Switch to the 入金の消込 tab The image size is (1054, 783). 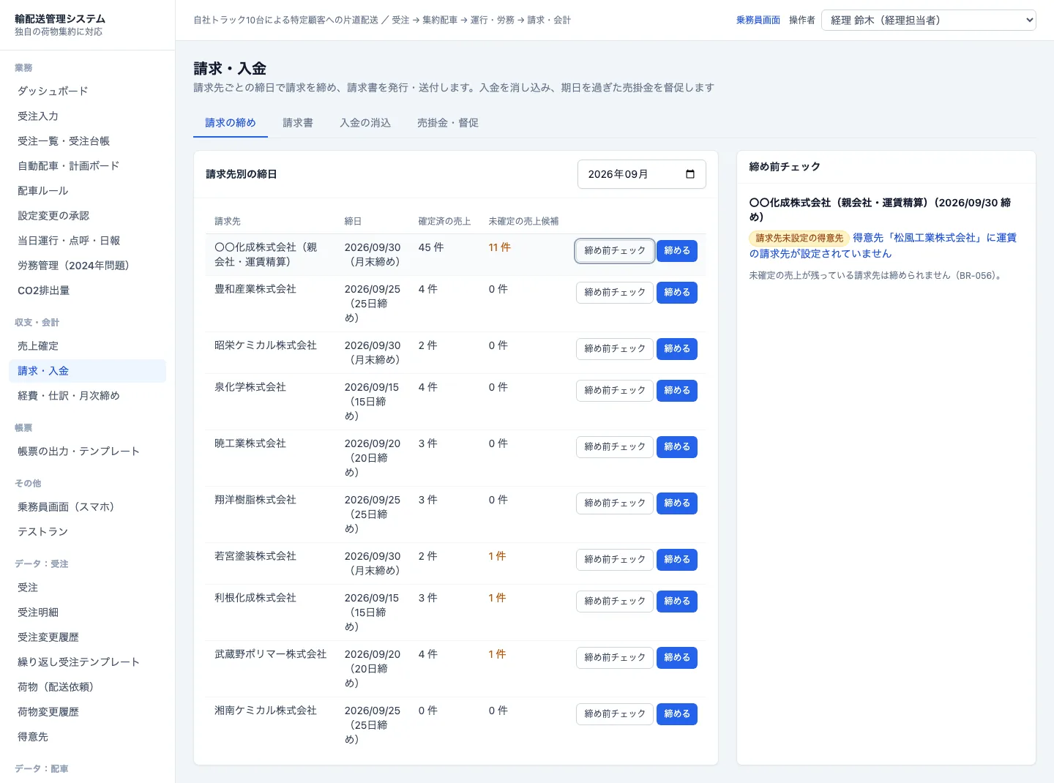coord(365,123)
